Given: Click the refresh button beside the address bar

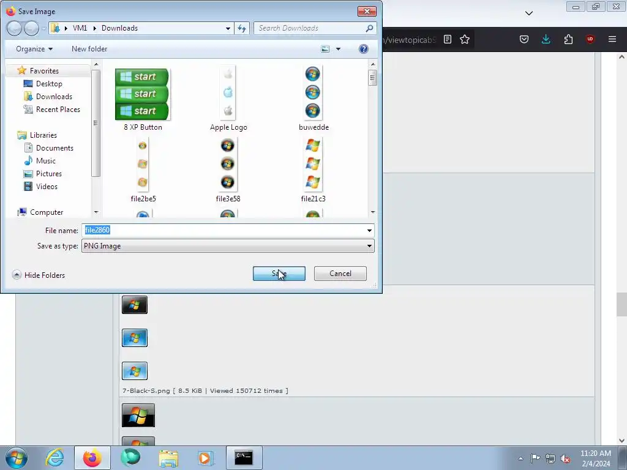Looking at the screenshot, I should 242,28.
